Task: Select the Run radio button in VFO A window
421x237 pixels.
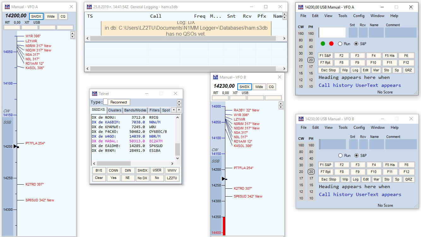Action: coord(340,44)
